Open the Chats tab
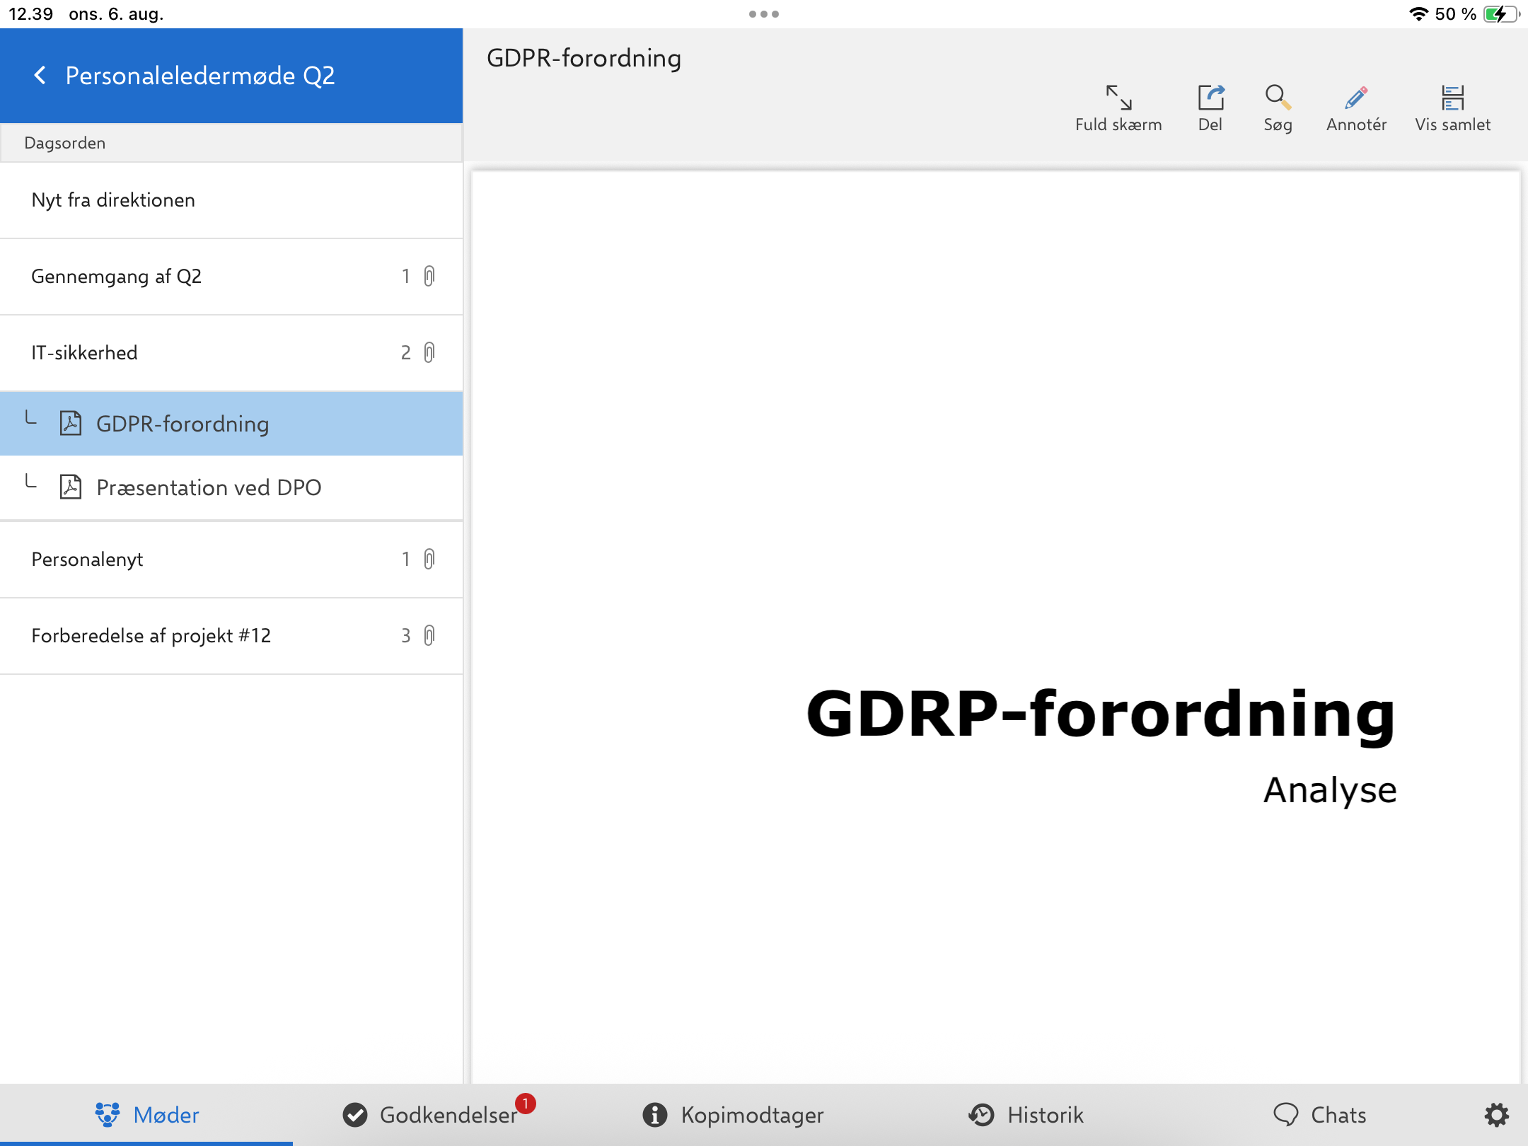The height and width of the screenshot is (1146, 1528). click(x=1319, y=1115)
